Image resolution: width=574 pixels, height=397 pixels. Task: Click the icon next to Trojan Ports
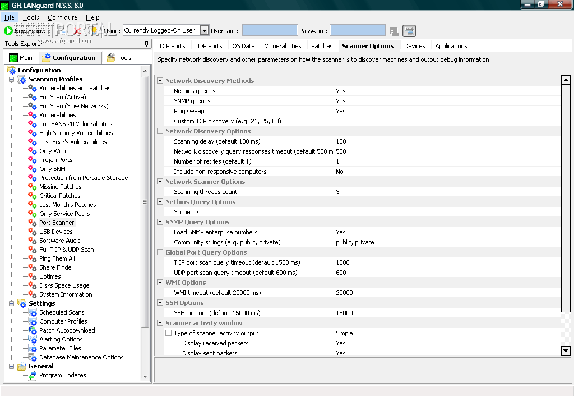[x=33, y=160]
